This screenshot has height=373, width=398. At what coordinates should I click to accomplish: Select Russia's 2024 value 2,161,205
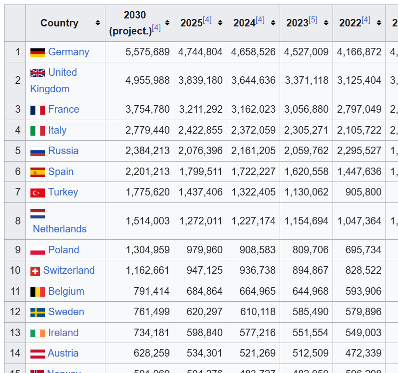coord(253,151)
